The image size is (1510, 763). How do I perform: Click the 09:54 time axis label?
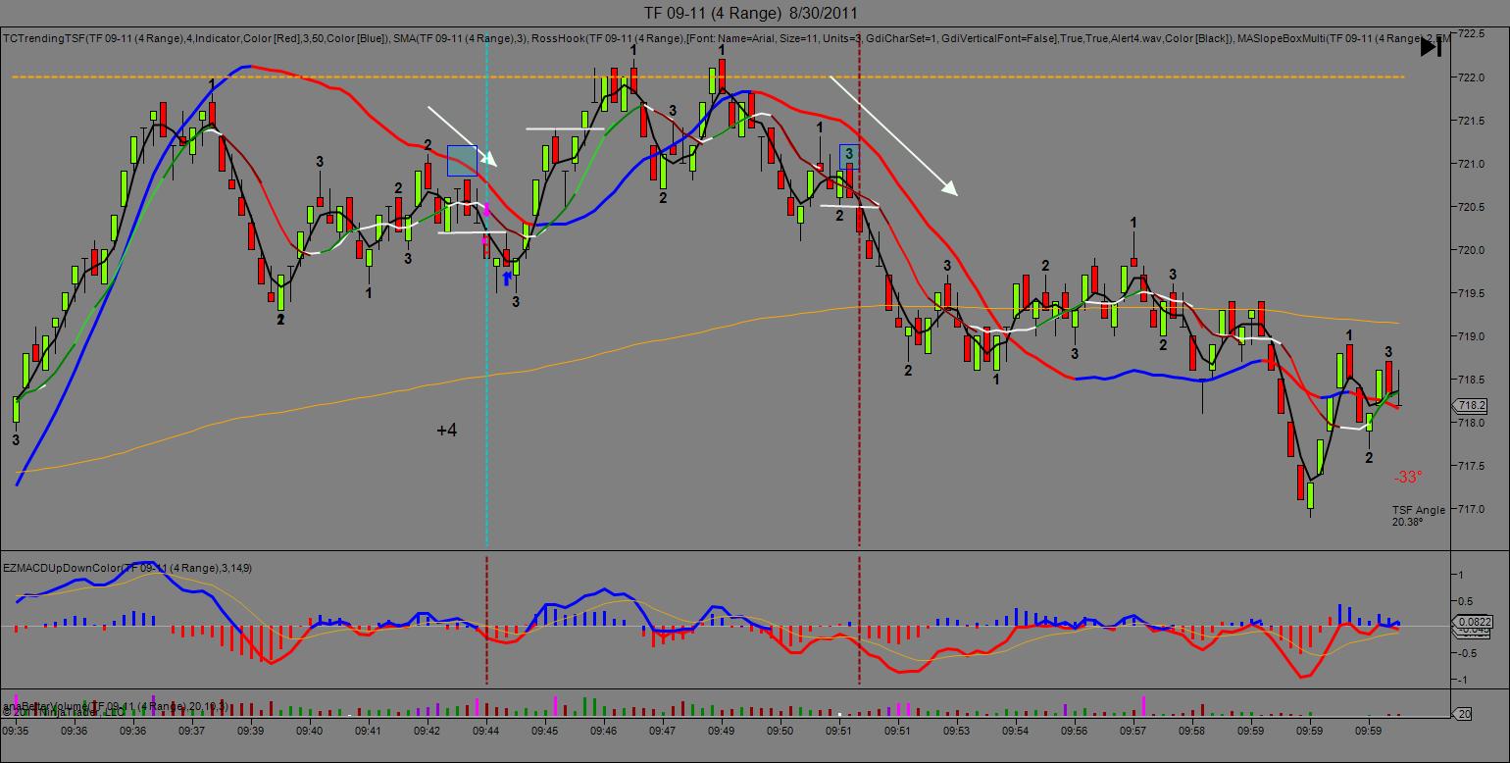coord(1016,731)
